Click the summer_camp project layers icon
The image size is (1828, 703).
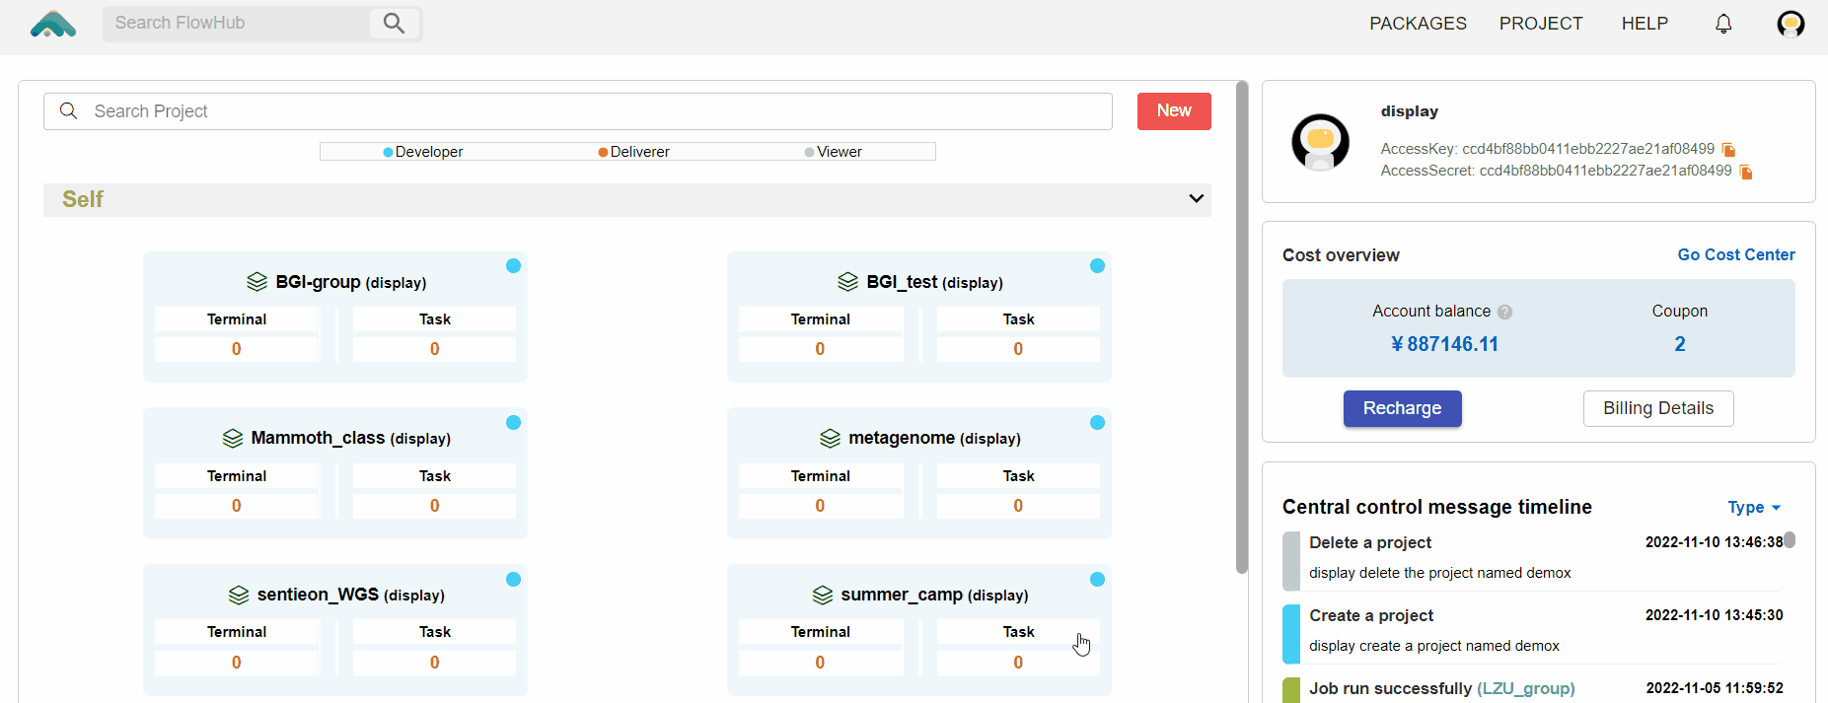pos(823,595)
